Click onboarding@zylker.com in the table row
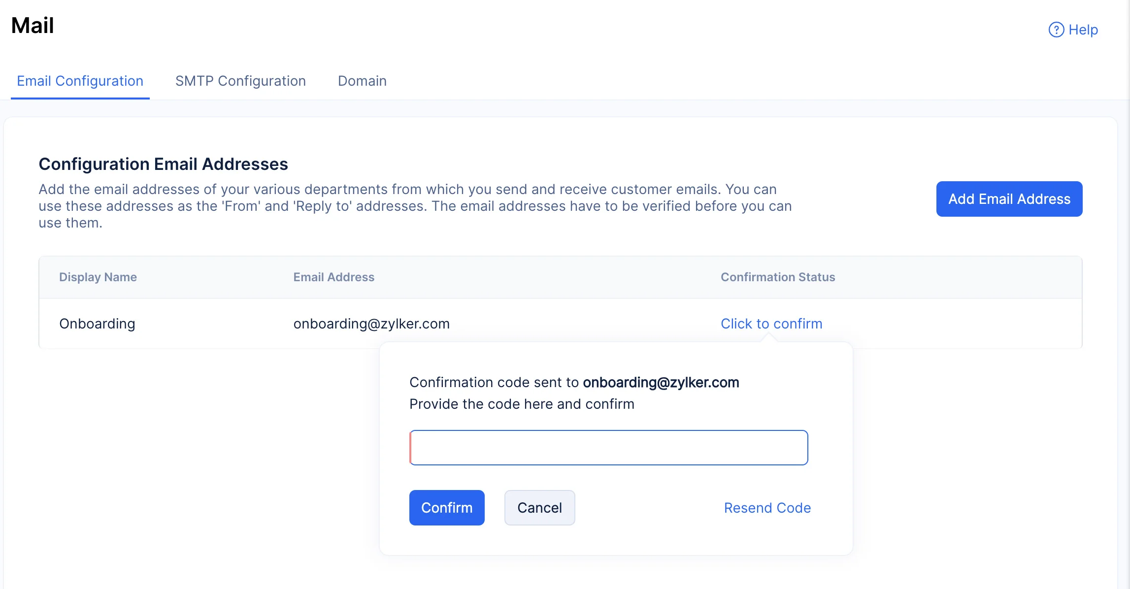Viewport: 1130px width, 589px height. tap(371, 324)
